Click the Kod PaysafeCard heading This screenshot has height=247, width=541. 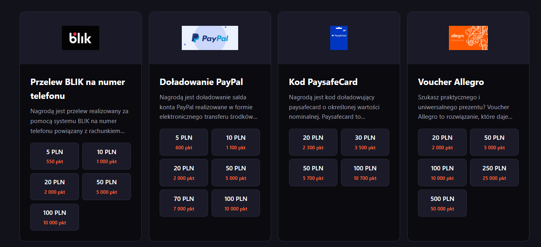(x=323, y=82)
